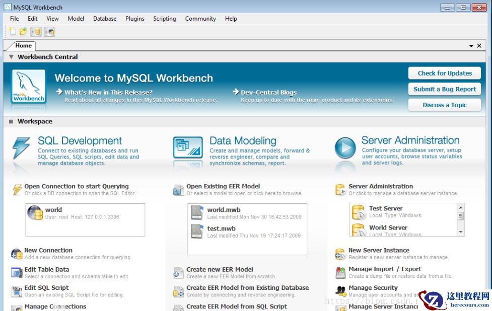Toggle the Workspace section square marker
This screenshot has height=311, width=492.
(x=11, y=121)
